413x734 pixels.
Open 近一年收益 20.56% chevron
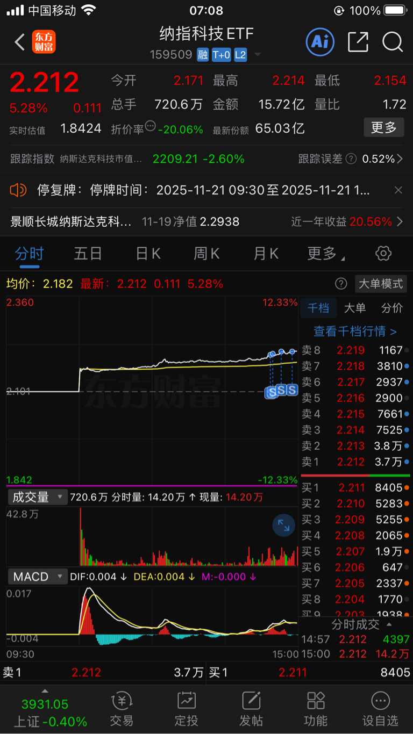pos(400,221)
